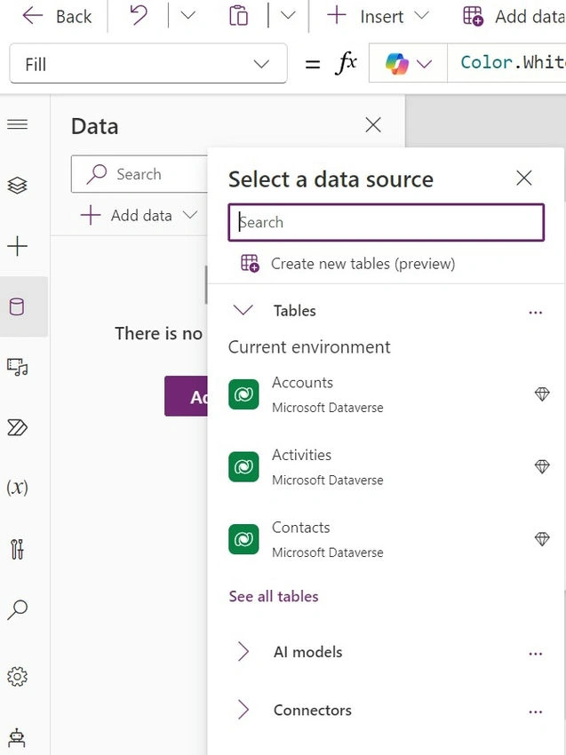The image size is (566, 755).
Task: Click the Search magnifier icon in sidebar
Action: pyautogui.click(x=18, y=609)
